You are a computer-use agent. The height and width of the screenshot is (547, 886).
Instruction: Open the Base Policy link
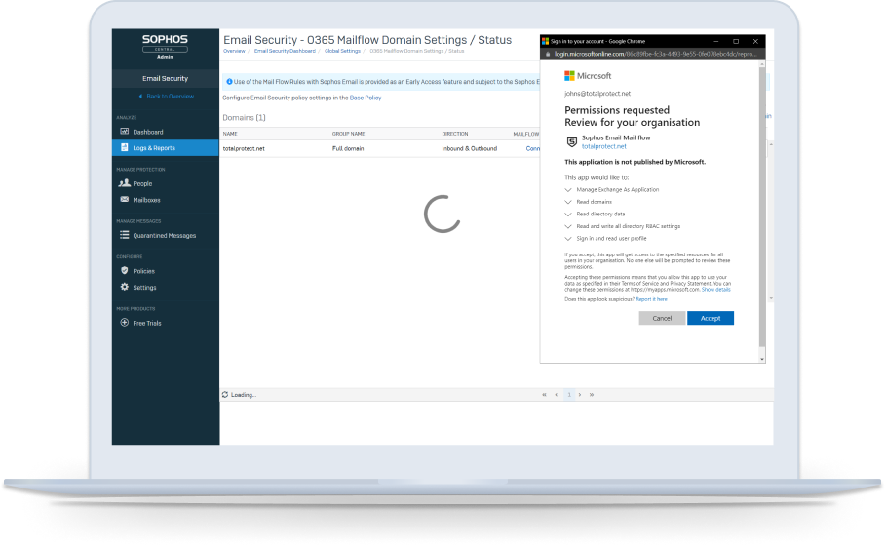(366, 98)
